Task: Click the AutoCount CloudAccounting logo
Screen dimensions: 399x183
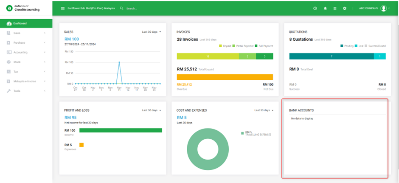Action: 23,8
